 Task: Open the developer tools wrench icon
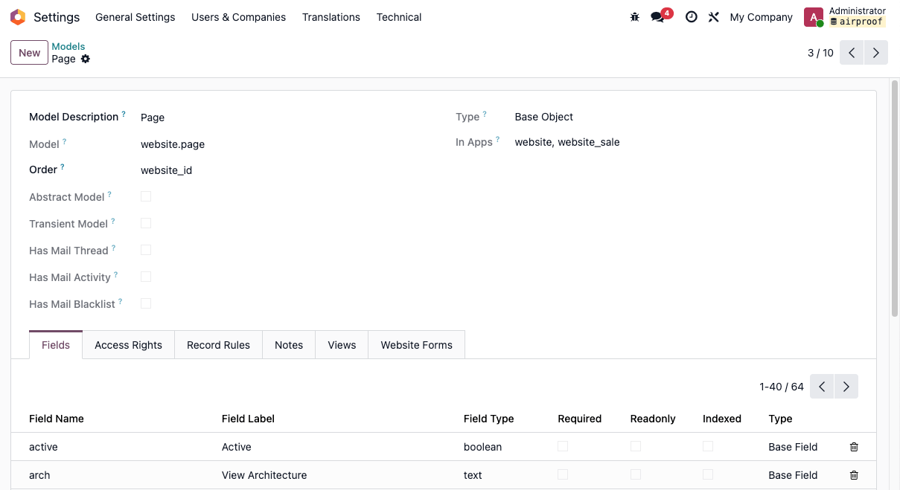pyautogui.click(x=713, y=16)
